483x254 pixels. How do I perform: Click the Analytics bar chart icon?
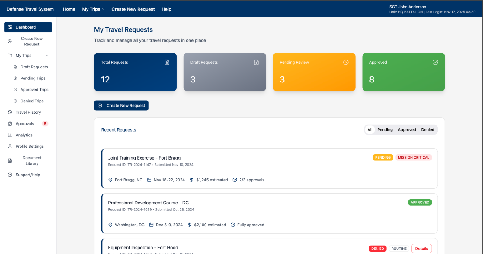10,135
